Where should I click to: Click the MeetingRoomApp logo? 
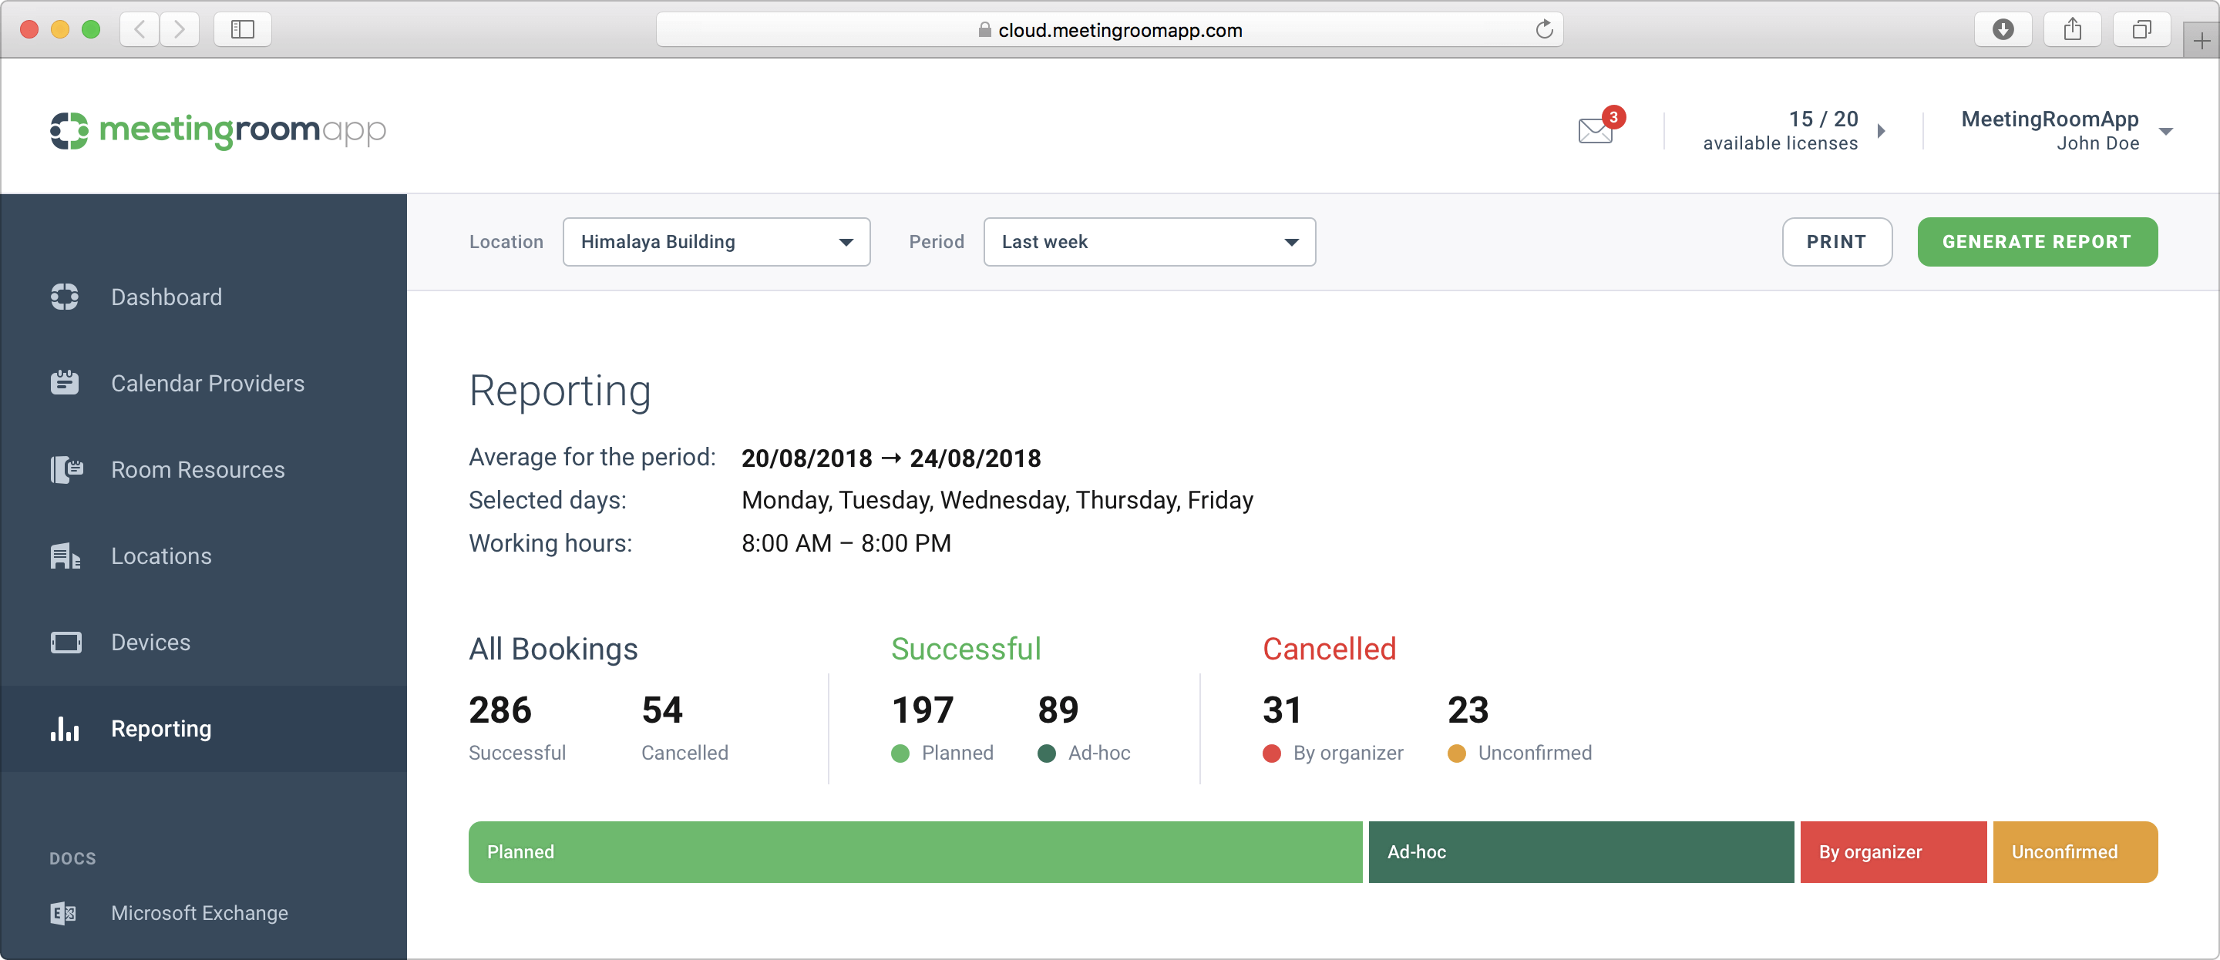pos(217,130)
